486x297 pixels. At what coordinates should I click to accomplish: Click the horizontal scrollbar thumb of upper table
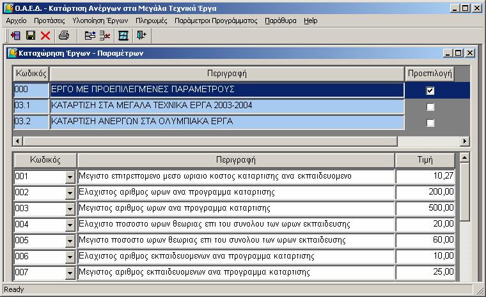click(x=210, y=141)
